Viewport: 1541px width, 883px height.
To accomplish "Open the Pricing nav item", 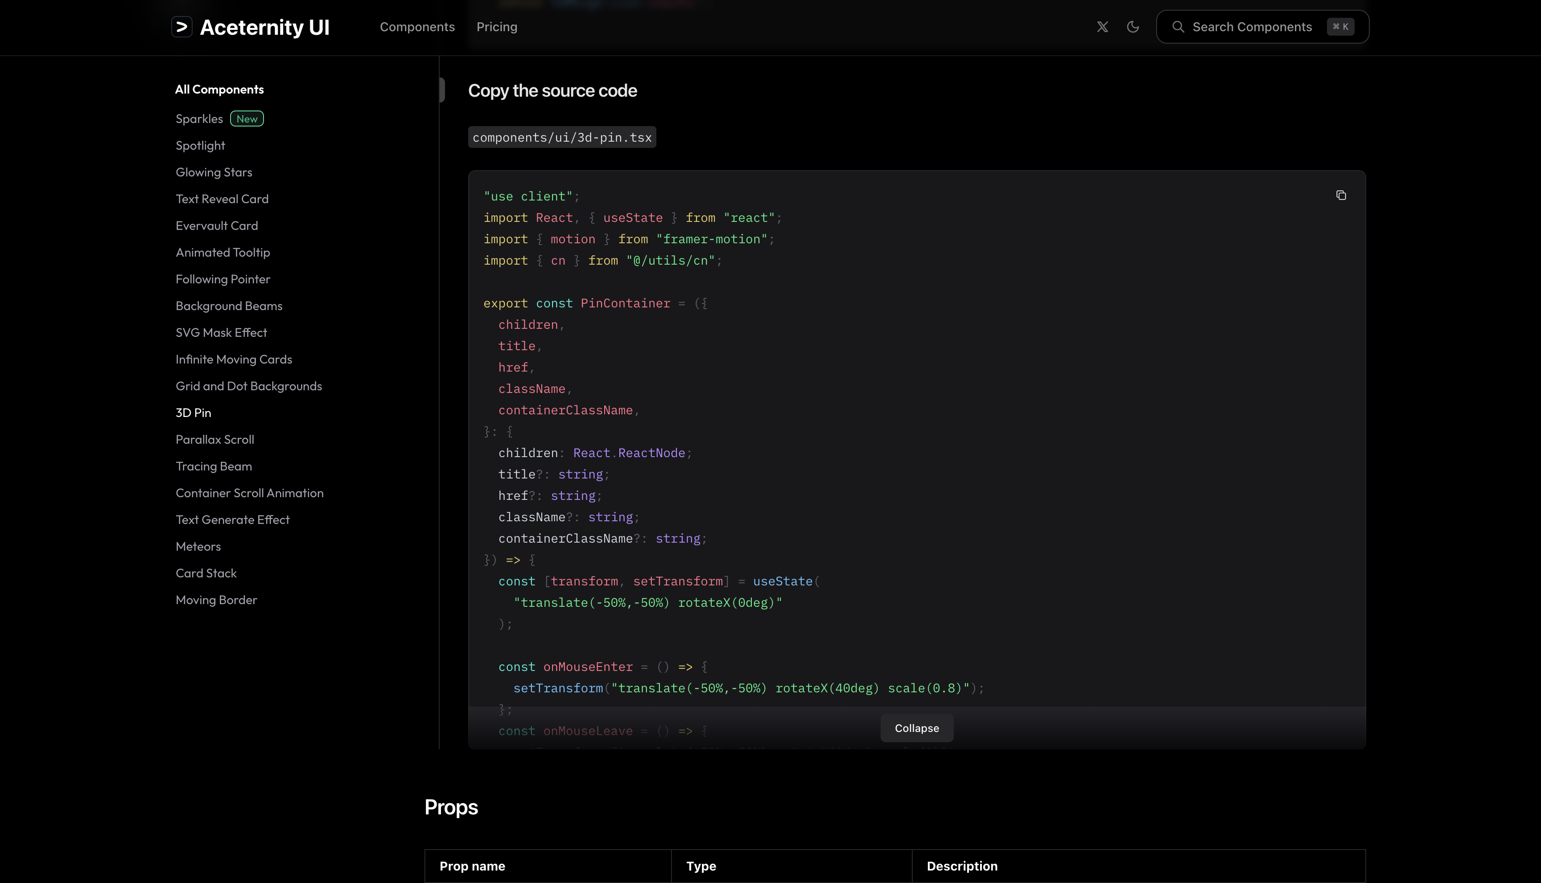I will pyautogui.click(x=496, y=27).
